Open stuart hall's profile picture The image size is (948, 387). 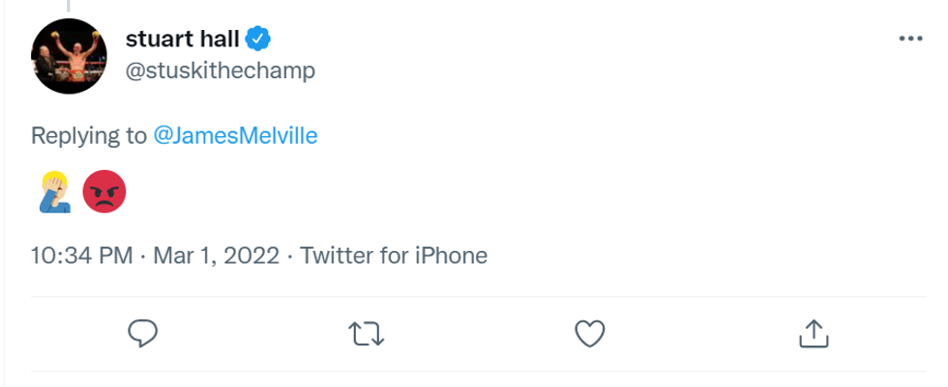69,56
